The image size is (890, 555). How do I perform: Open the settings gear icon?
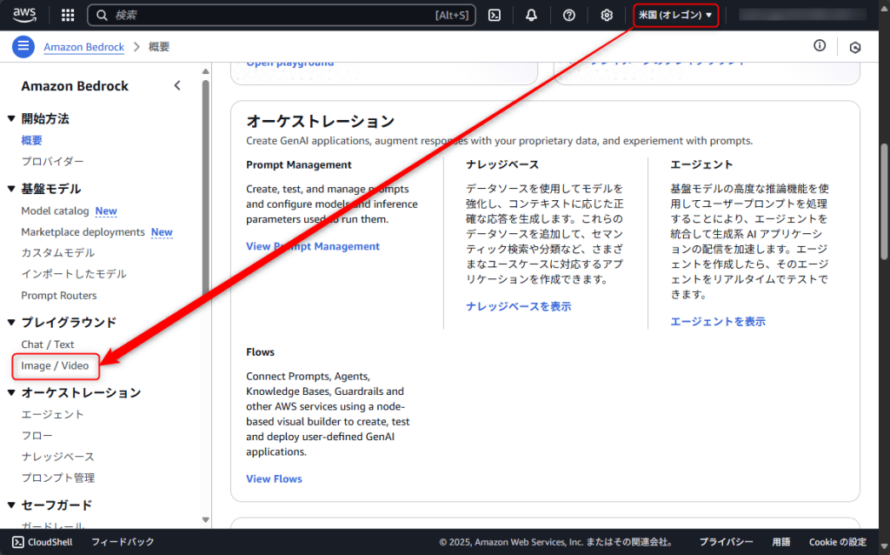(x=607, y=16)
